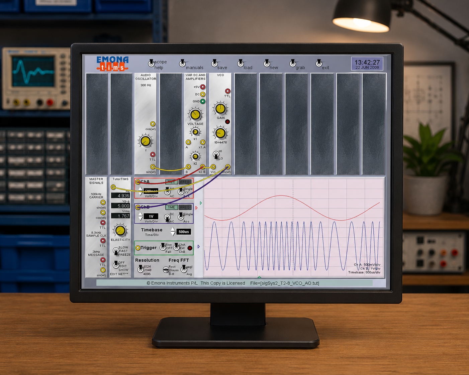Click the Audio Oscillator cos(wt) output socket

tap(153, 124)
